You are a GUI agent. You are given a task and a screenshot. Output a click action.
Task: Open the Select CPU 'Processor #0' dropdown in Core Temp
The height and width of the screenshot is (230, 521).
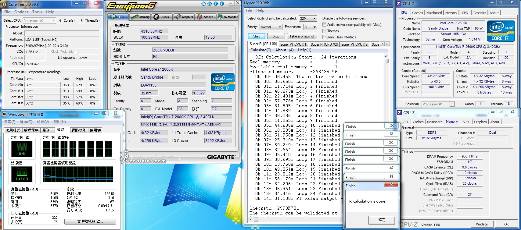[x=39, y=21]
